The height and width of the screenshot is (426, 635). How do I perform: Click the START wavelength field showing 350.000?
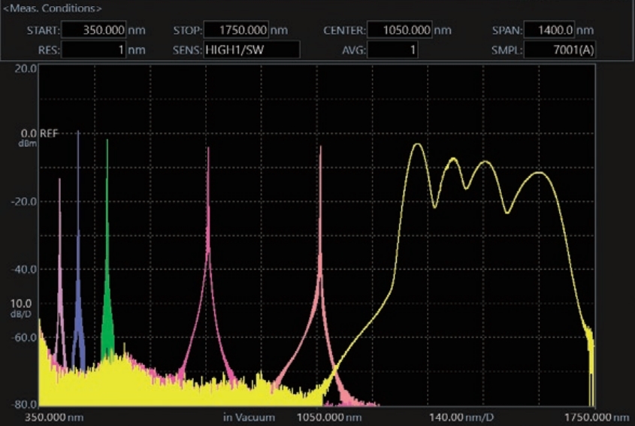[x=92, y=30]
